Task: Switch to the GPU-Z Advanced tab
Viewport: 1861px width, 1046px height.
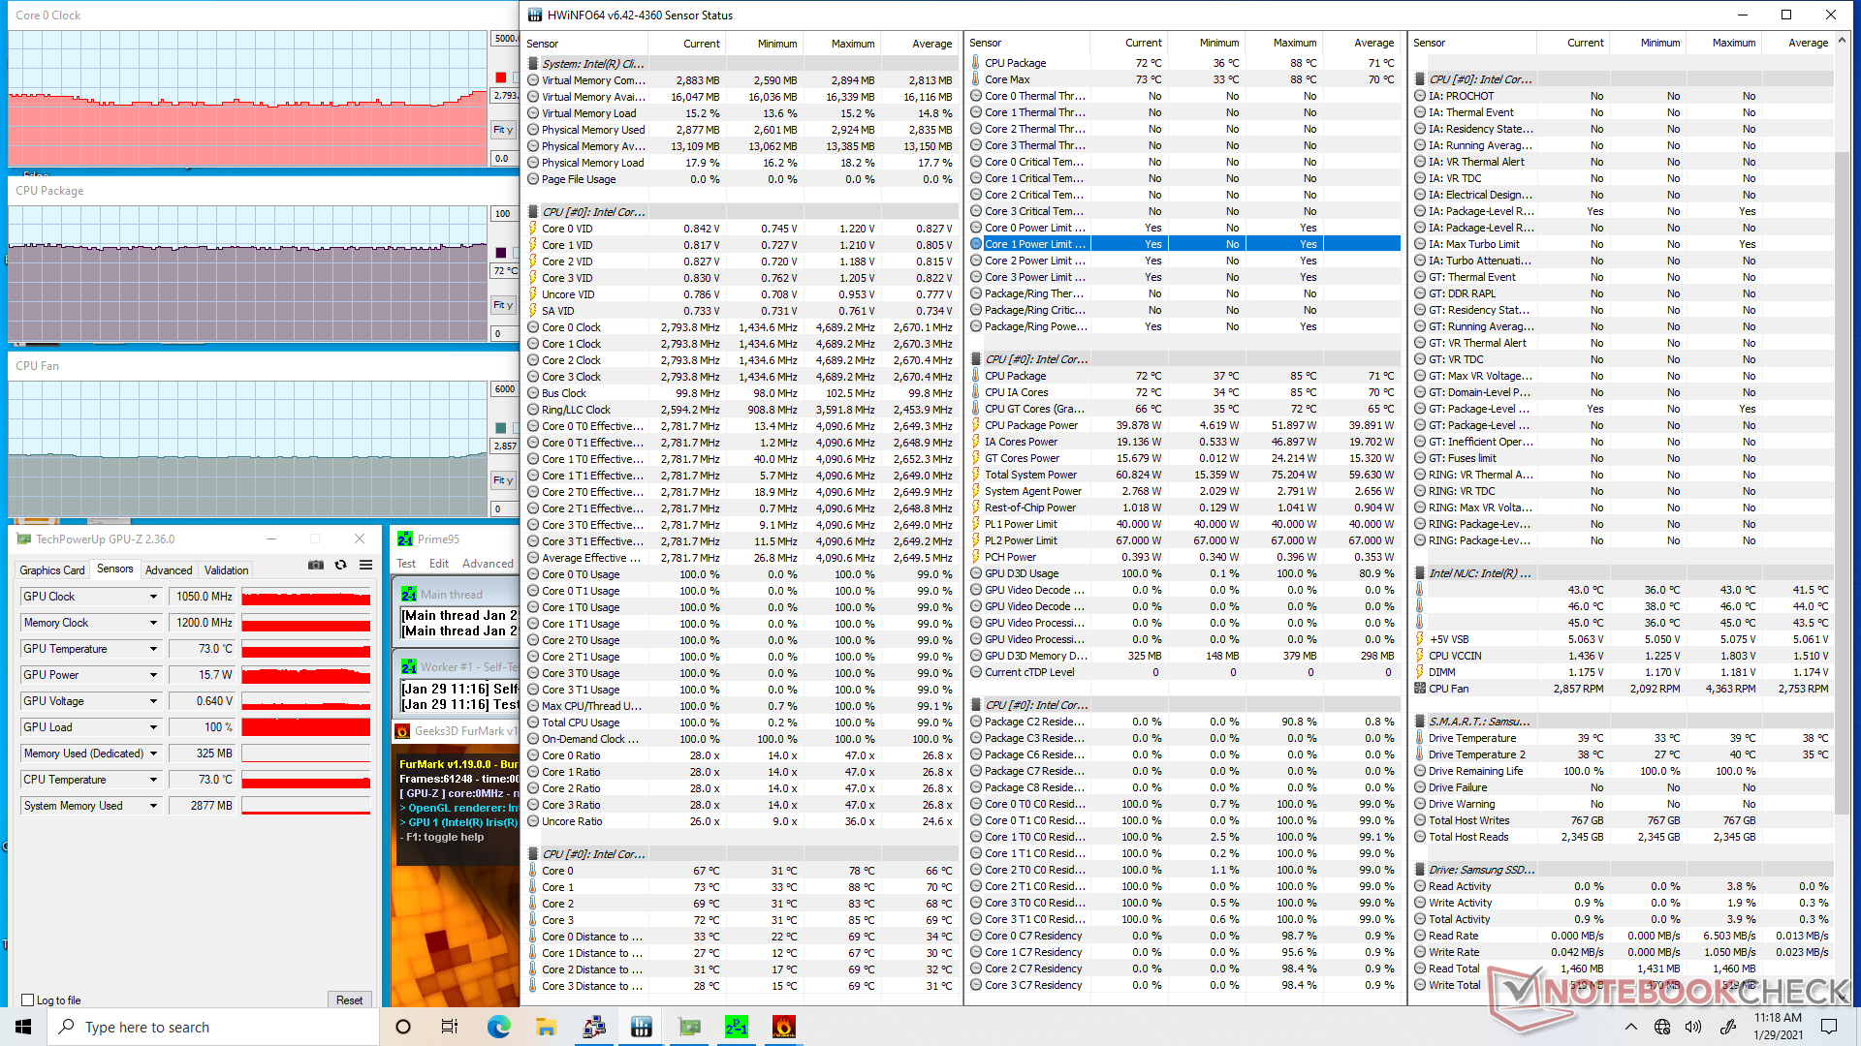Action: tap(169, 570)
